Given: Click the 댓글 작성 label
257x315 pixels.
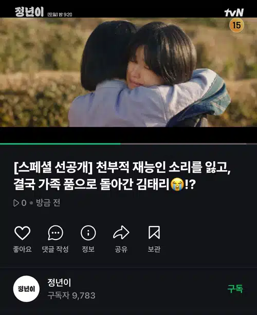Looking at the screenshot, I should tap(56, 249).
